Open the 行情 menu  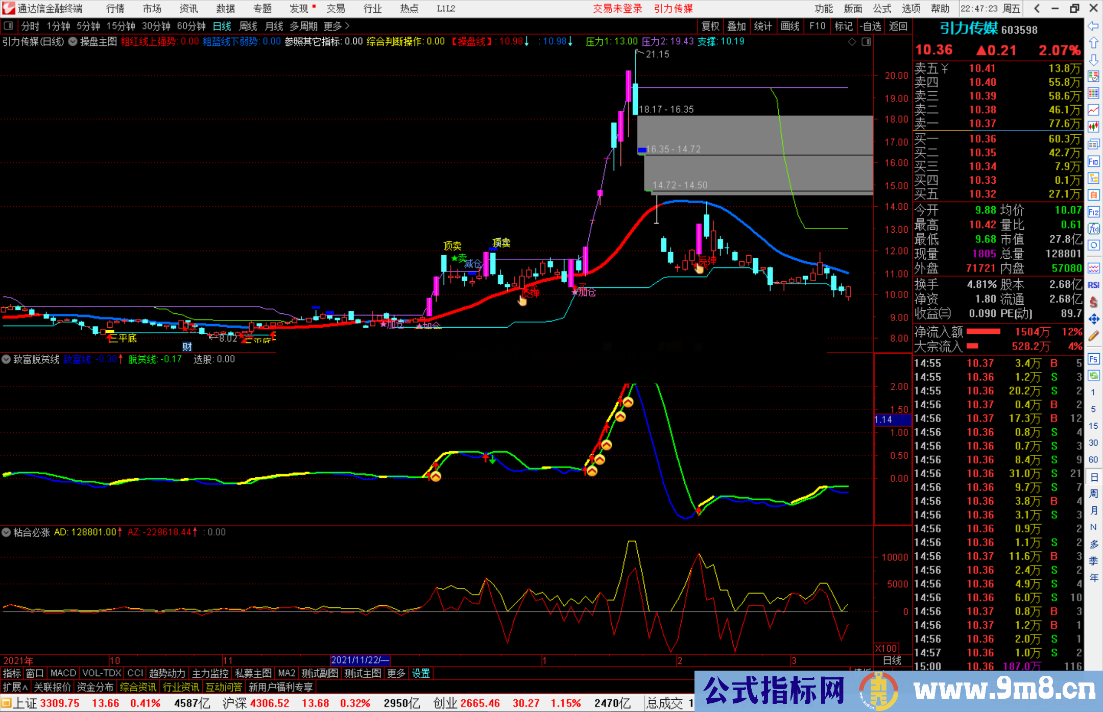pos(115,9)
